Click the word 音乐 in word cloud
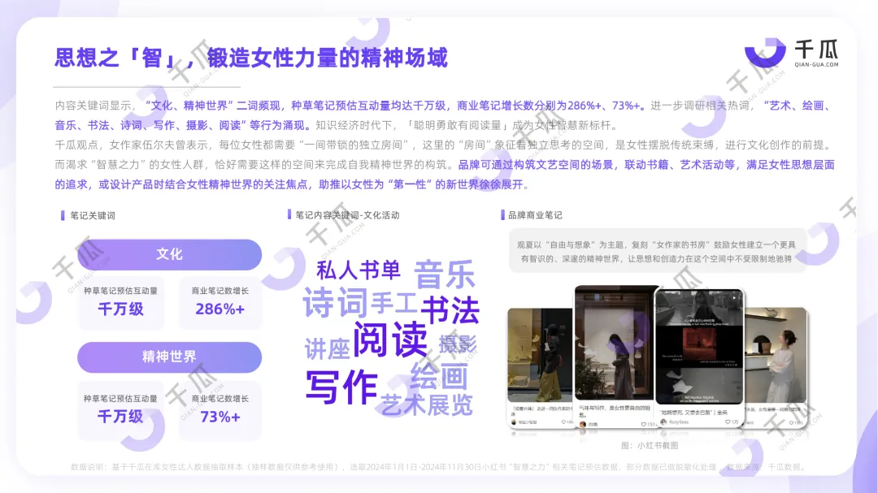Image resolution: width=878 pixels, height=493 pixels. pyautogui.click(x=444, y=275)
